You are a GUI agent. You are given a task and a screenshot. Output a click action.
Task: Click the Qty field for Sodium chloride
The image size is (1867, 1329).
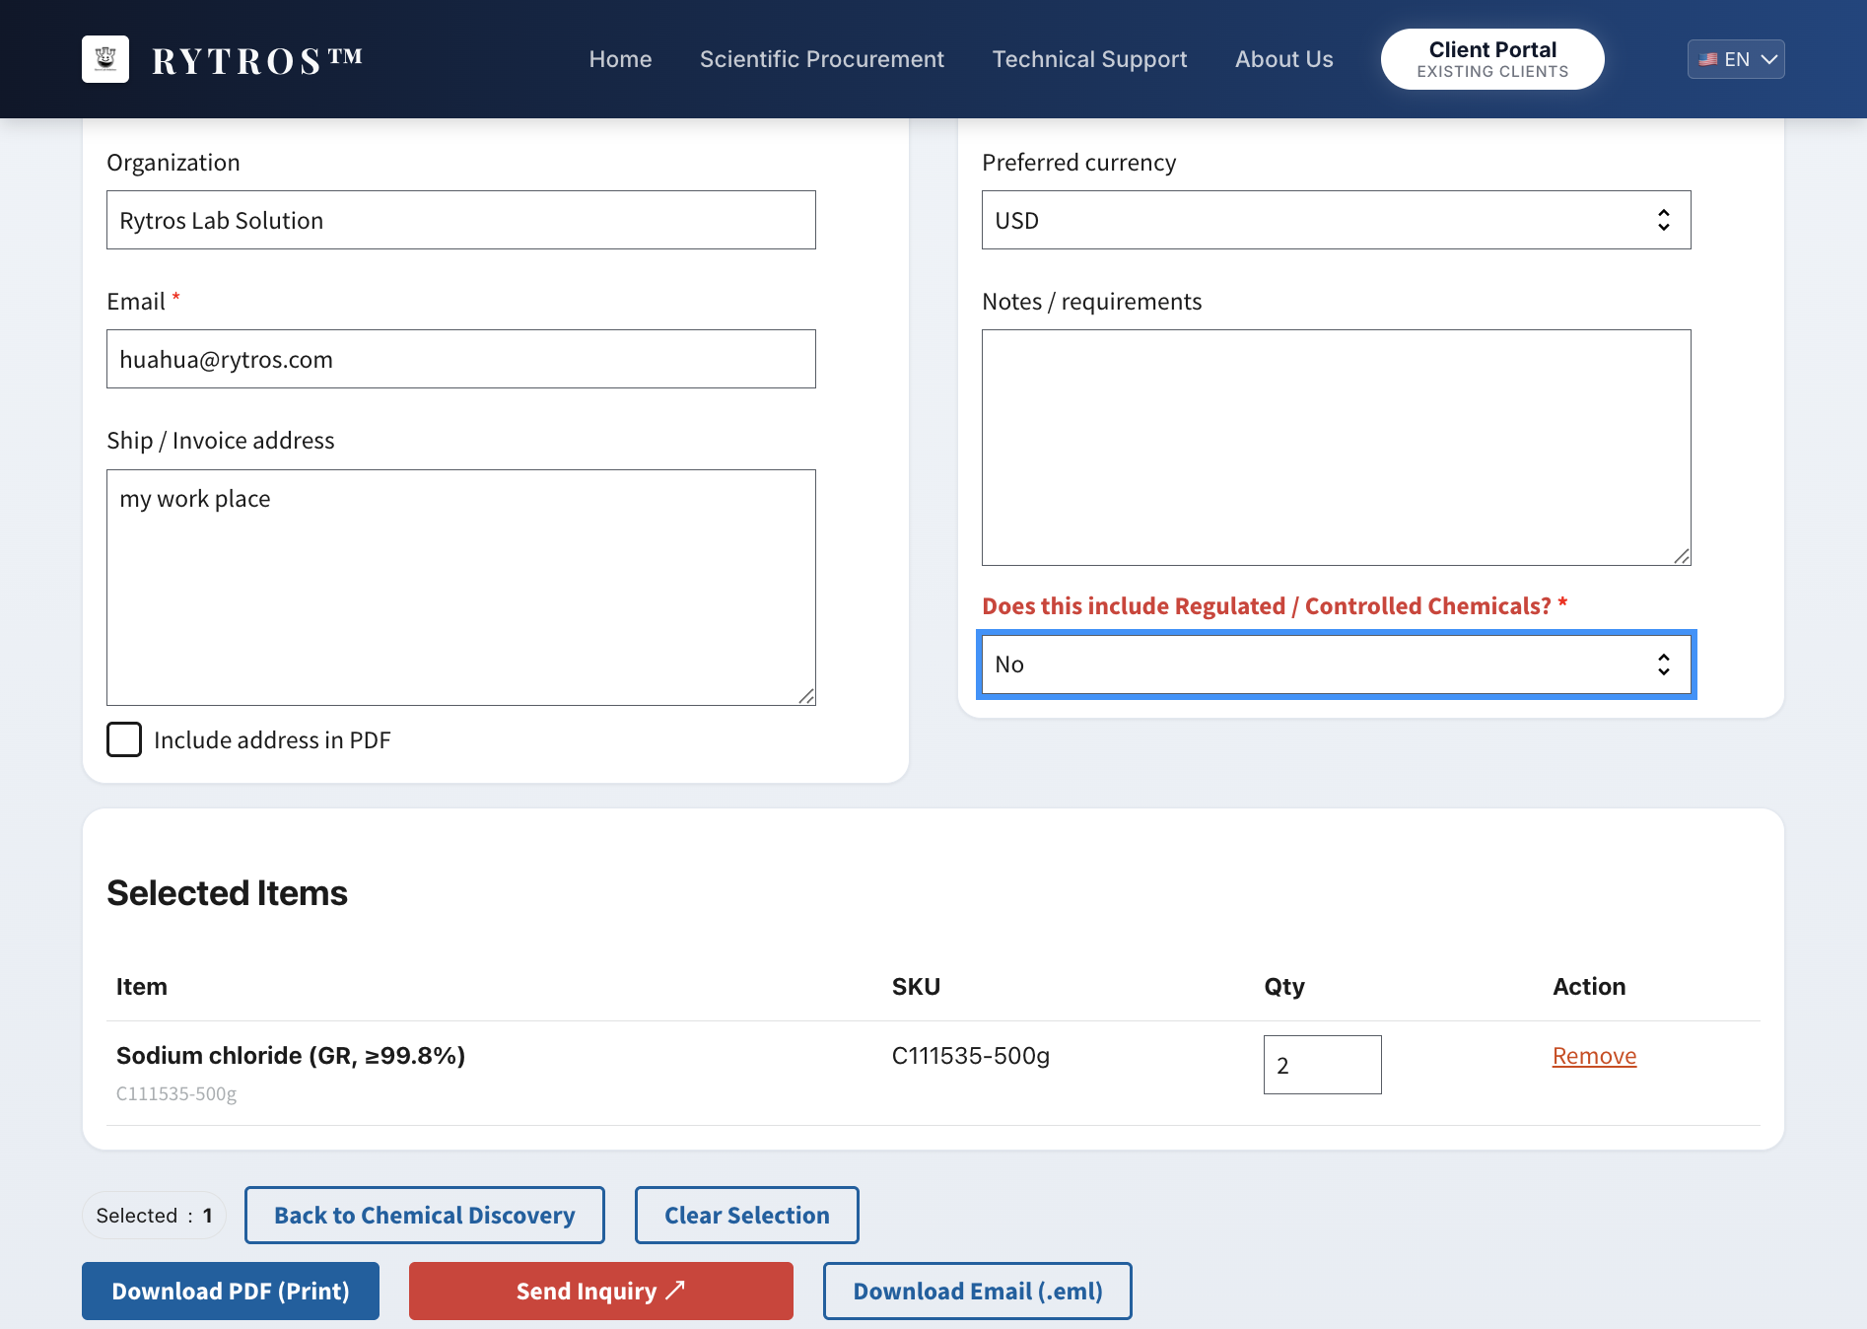1323,1065
